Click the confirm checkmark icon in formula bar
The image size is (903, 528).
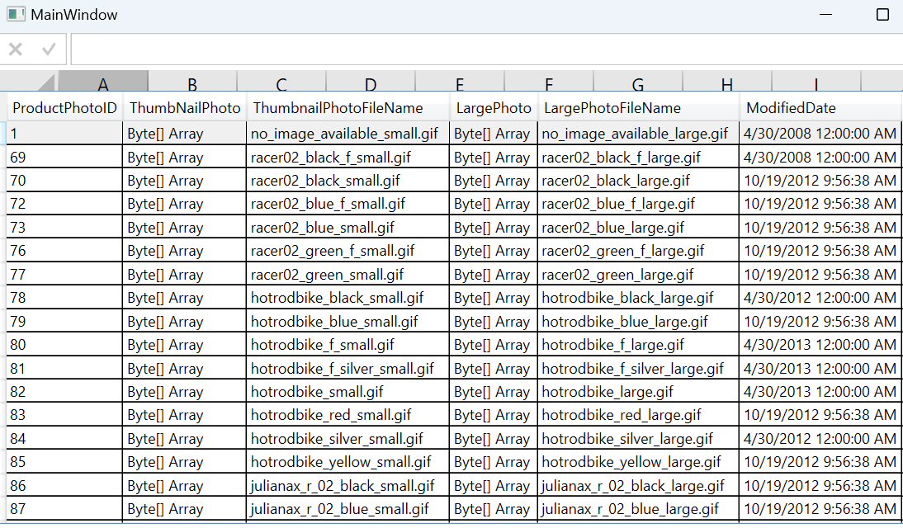tap(49, 49)
